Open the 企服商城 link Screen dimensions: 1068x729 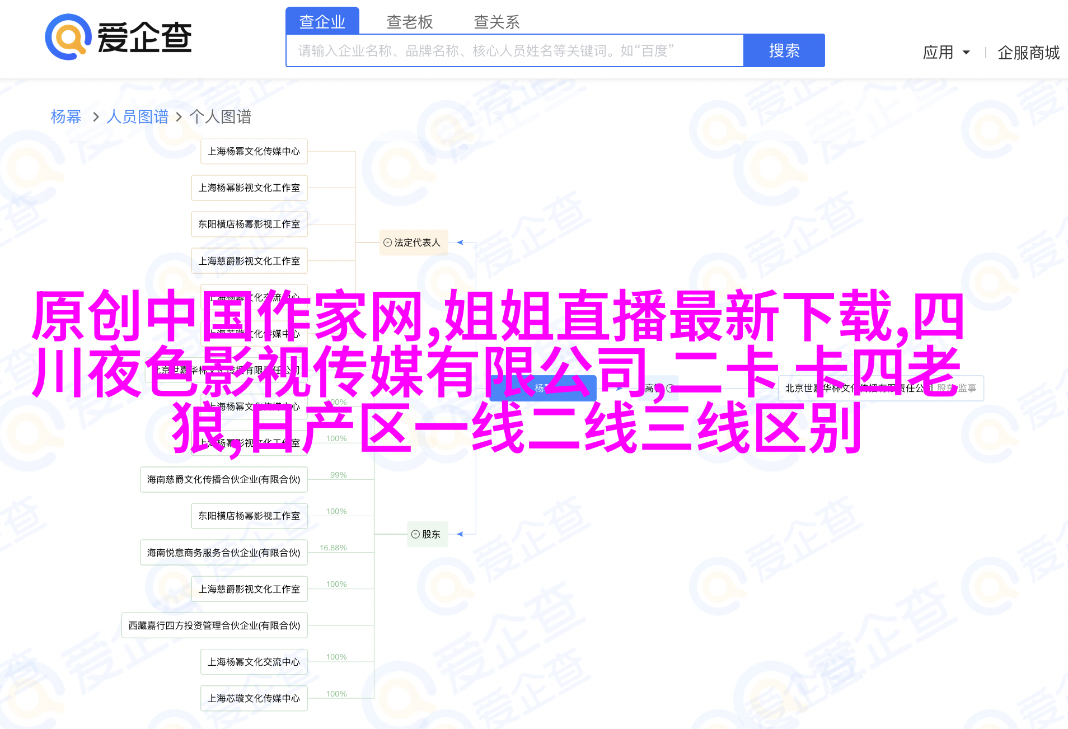pyautogui.click(x=1028, y=53)
